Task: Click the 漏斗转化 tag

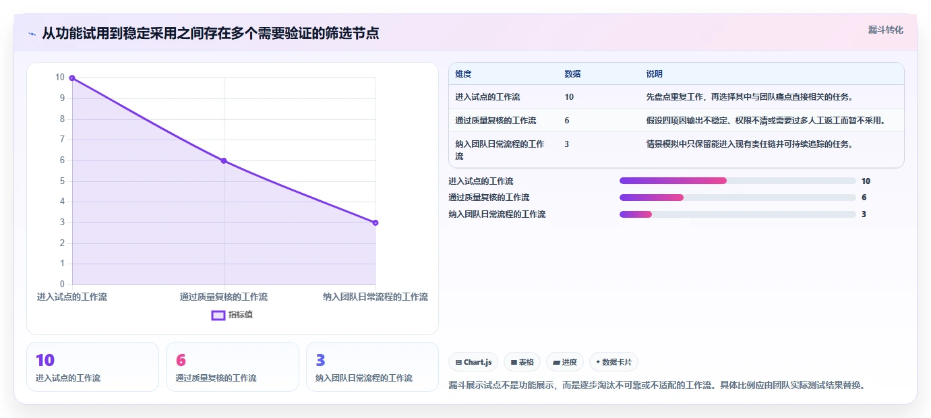Action: [885, 30]
